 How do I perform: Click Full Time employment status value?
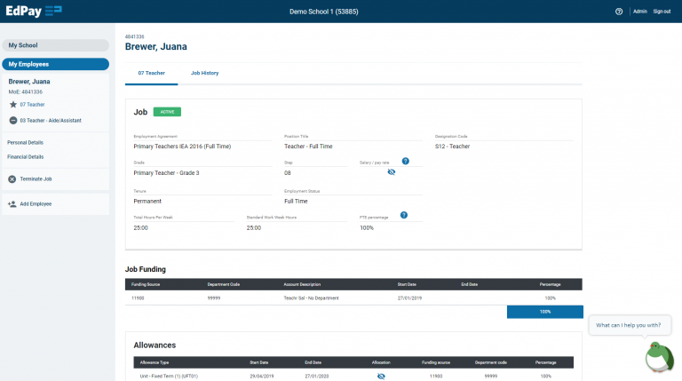pos(296,202)
